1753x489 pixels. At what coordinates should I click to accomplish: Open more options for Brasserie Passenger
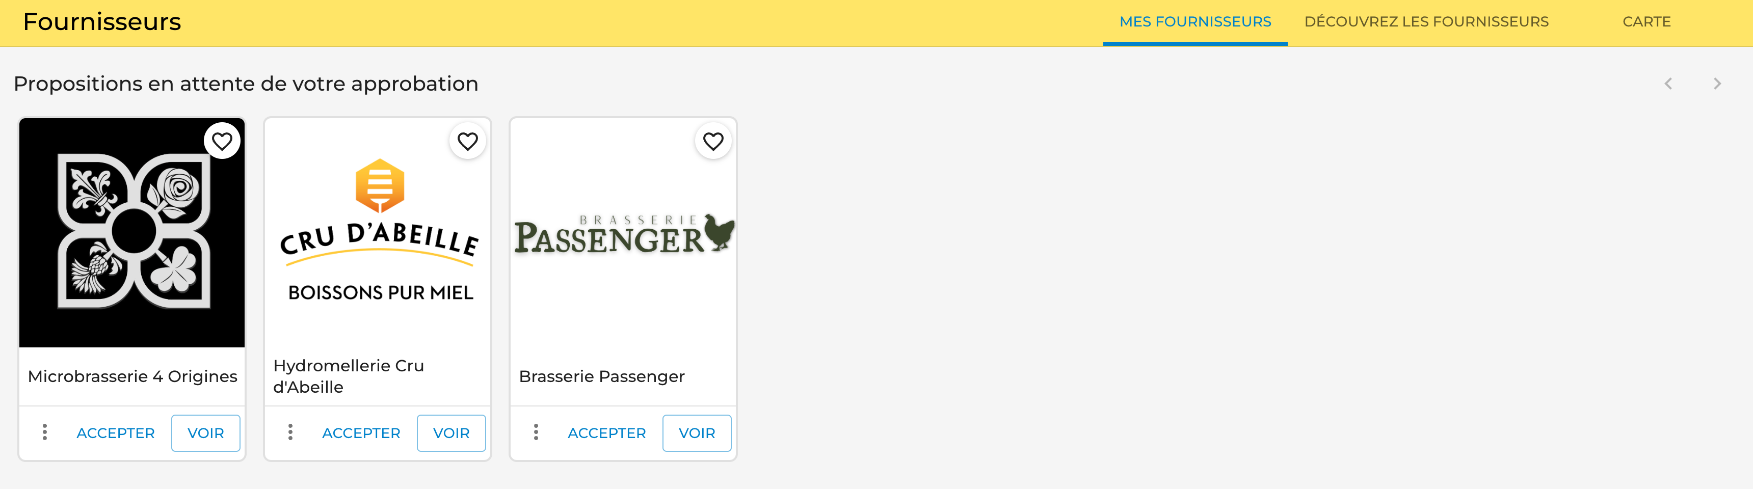tap(536, 432)
